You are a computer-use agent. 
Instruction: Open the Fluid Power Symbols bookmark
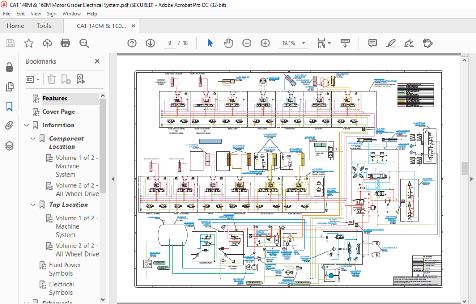pos(65,269)
